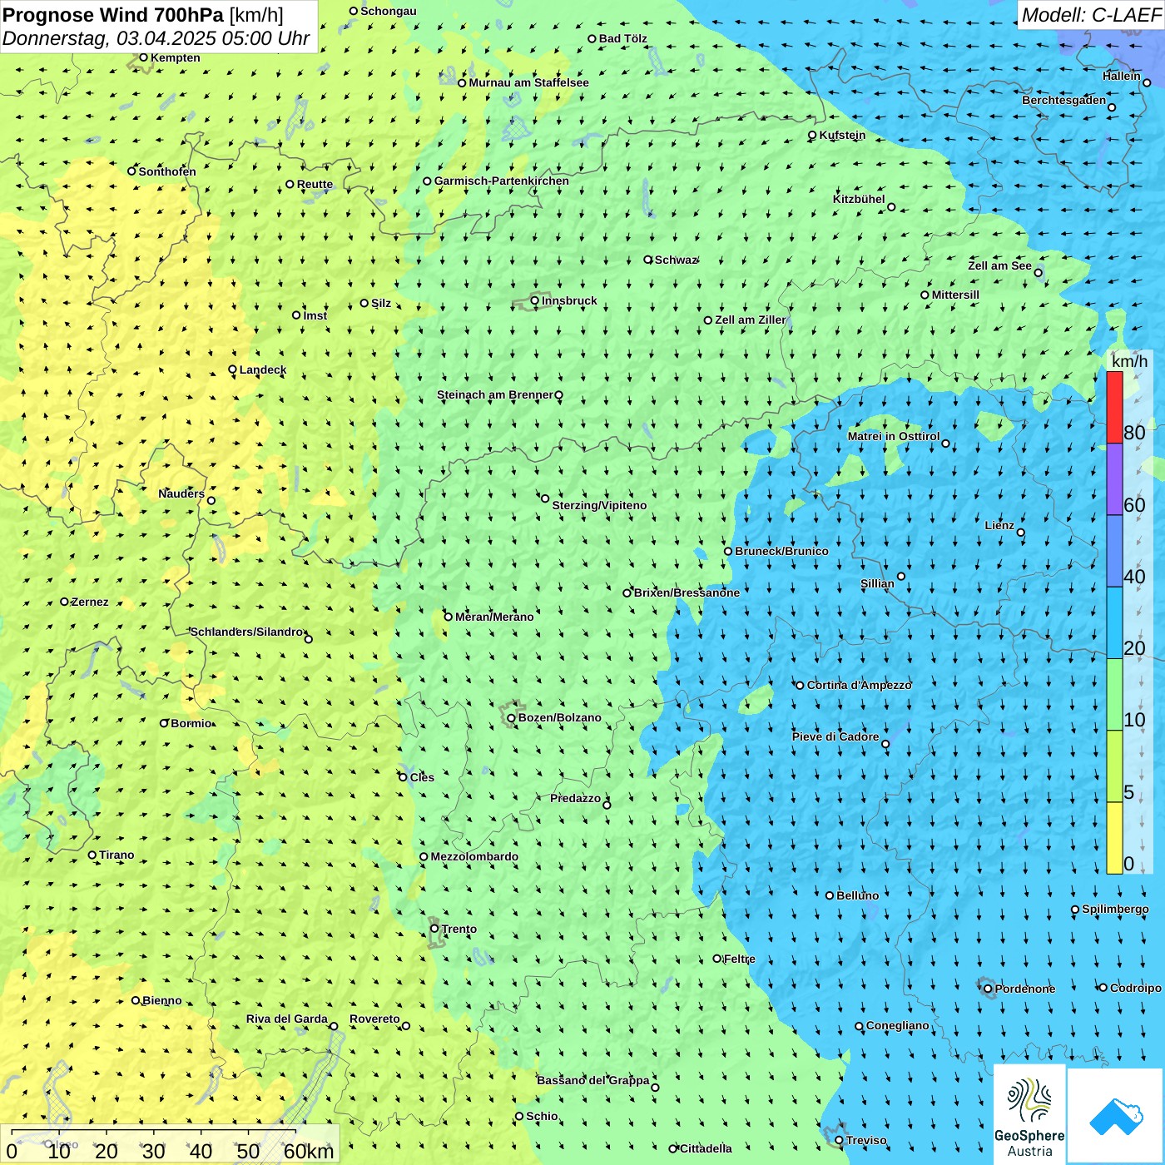Click the Predazzo label
Viewport: 1165px width, 1165px height.
(x=575, y=798)
